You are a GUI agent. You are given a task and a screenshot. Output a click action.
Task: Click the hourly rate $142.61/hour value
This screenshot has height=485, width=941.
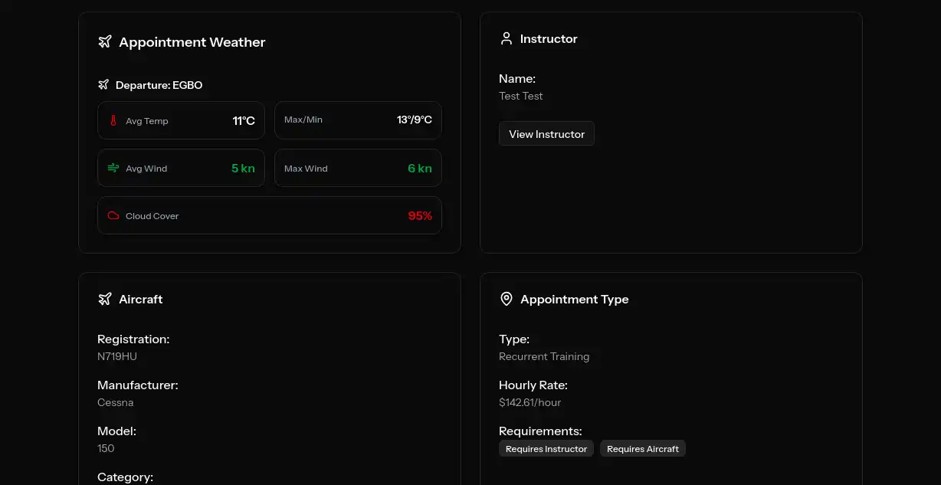click(x=530, y=402)
